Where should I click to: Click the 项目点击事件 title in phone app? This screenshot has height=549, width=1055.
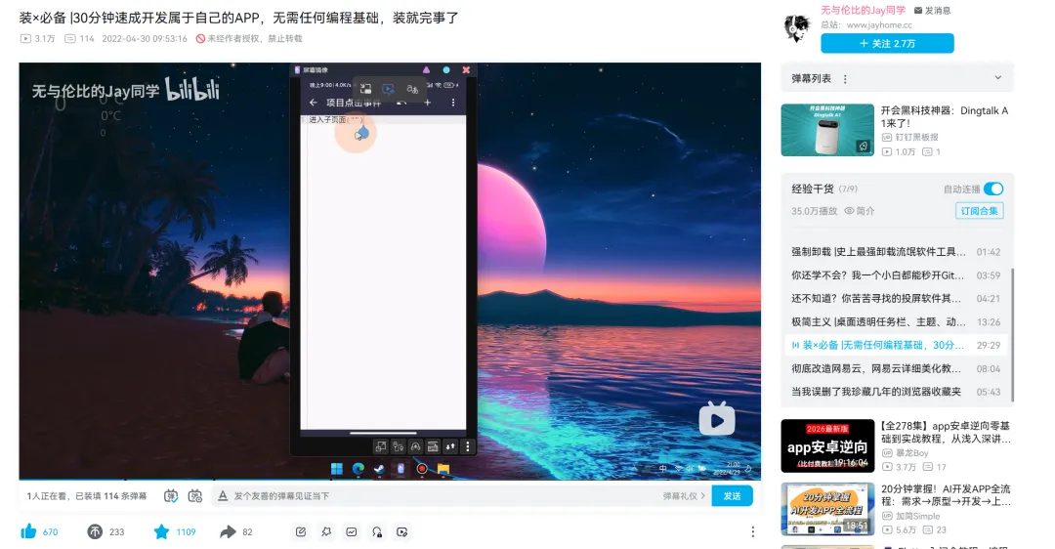354,103
